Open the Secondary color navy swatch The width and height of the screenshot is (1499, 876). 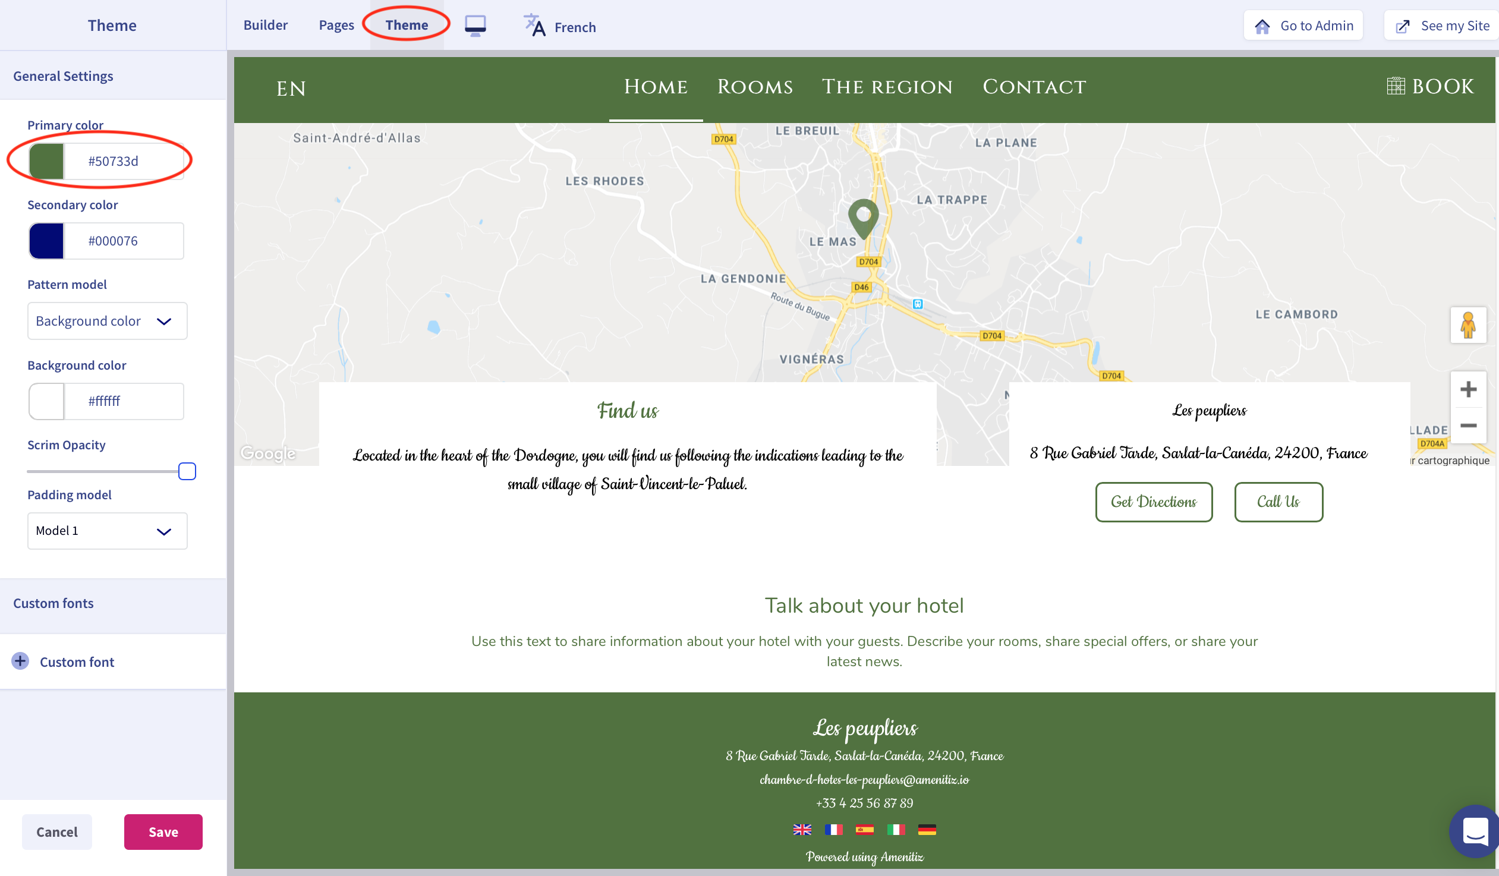pos(46,241)
